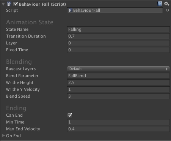
Task: Open the Raycast Layers dropdown
Action: pyautogui.click(x=118, y=69)
